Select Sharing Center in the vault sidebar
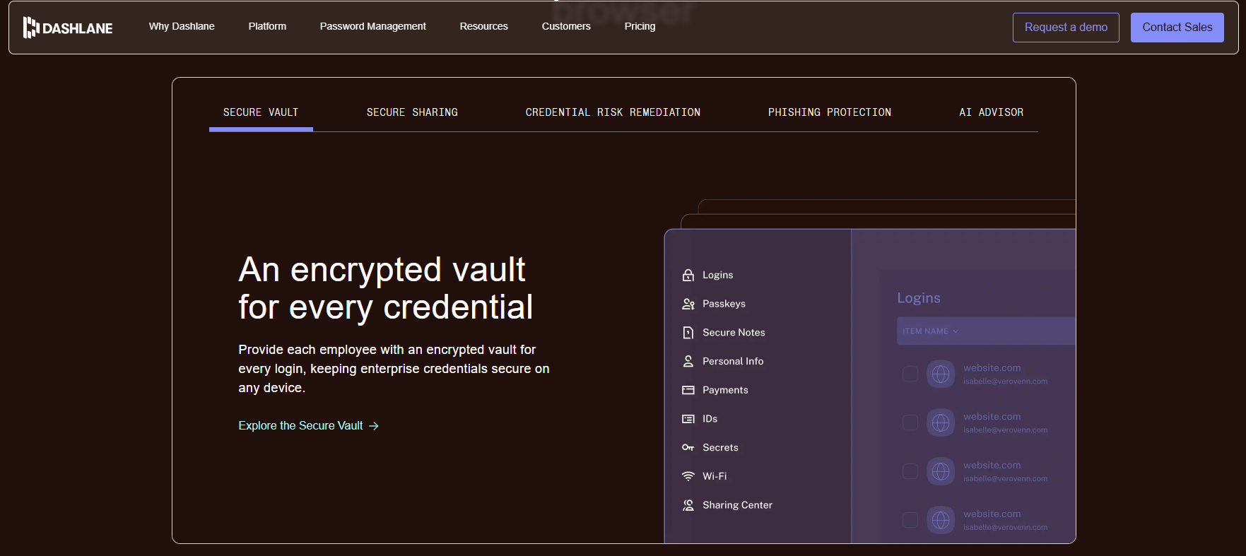The height and width of the screenshot is (556, 1246). point(737,505)
